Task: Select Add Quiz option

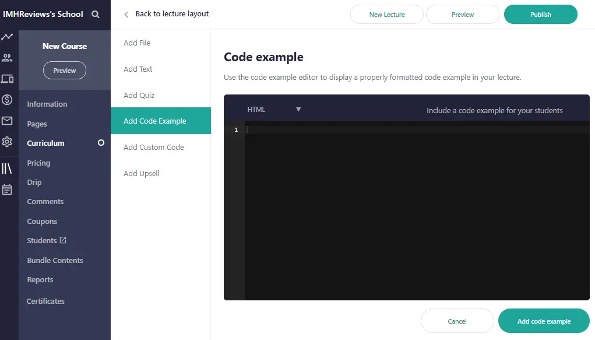Action: coord(139,95)
